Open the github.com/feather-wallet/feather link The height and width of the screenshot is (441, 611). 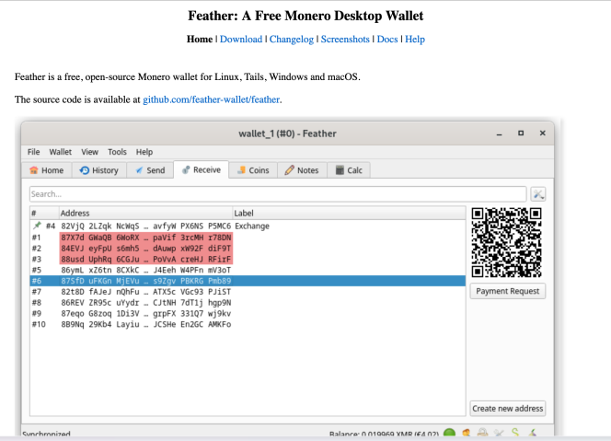(212, 99)
